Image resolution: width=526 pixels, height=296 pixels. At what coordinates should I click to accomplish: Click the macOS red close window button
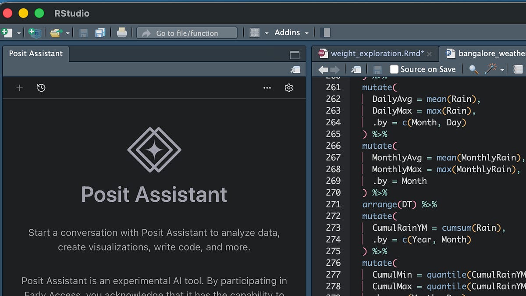pos(7,13)
